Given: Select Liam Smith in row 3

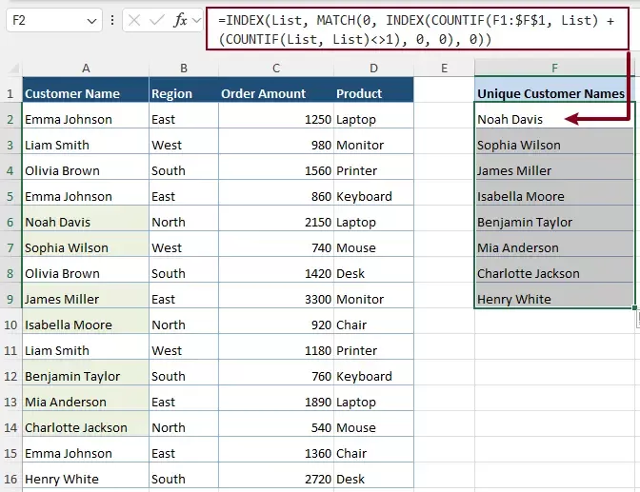Looking at the screenshot, I should click(x=86, y=141).
